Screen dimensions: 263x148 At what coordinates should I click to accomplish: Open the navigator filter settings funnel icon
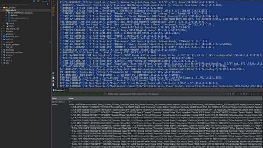point(48,5)
